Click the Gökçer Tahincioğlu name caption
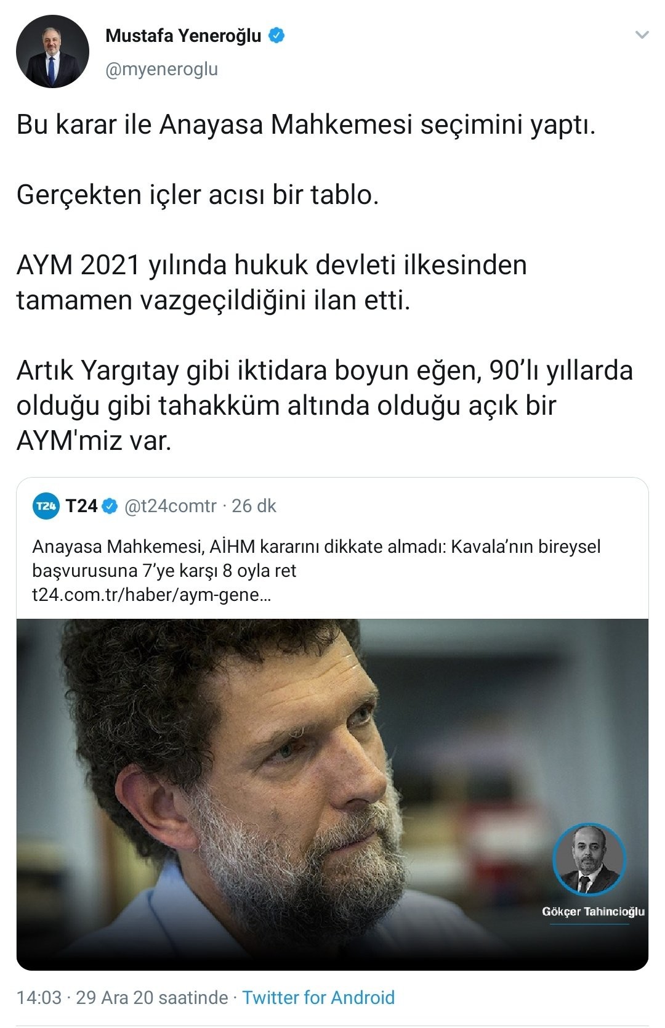The image size is (665, 1028). coord(593,912)
